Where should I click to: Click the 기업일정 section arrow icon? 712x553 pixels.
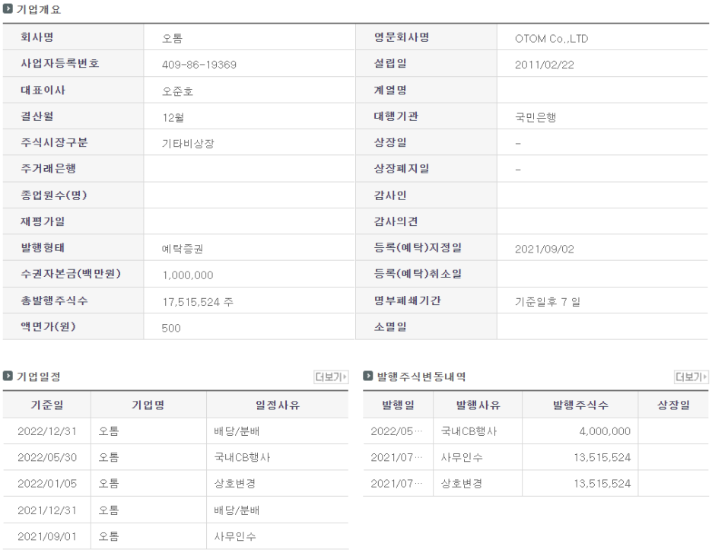click(8, 376)
